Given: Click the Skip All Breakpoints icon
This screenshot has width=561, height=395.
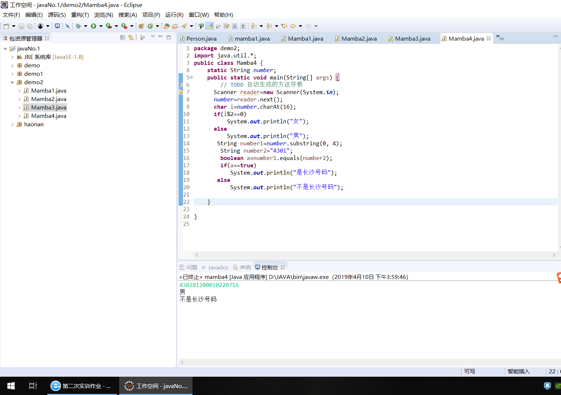Looking at the screenshot, I should pyautogui.click(x=67, y=26).
